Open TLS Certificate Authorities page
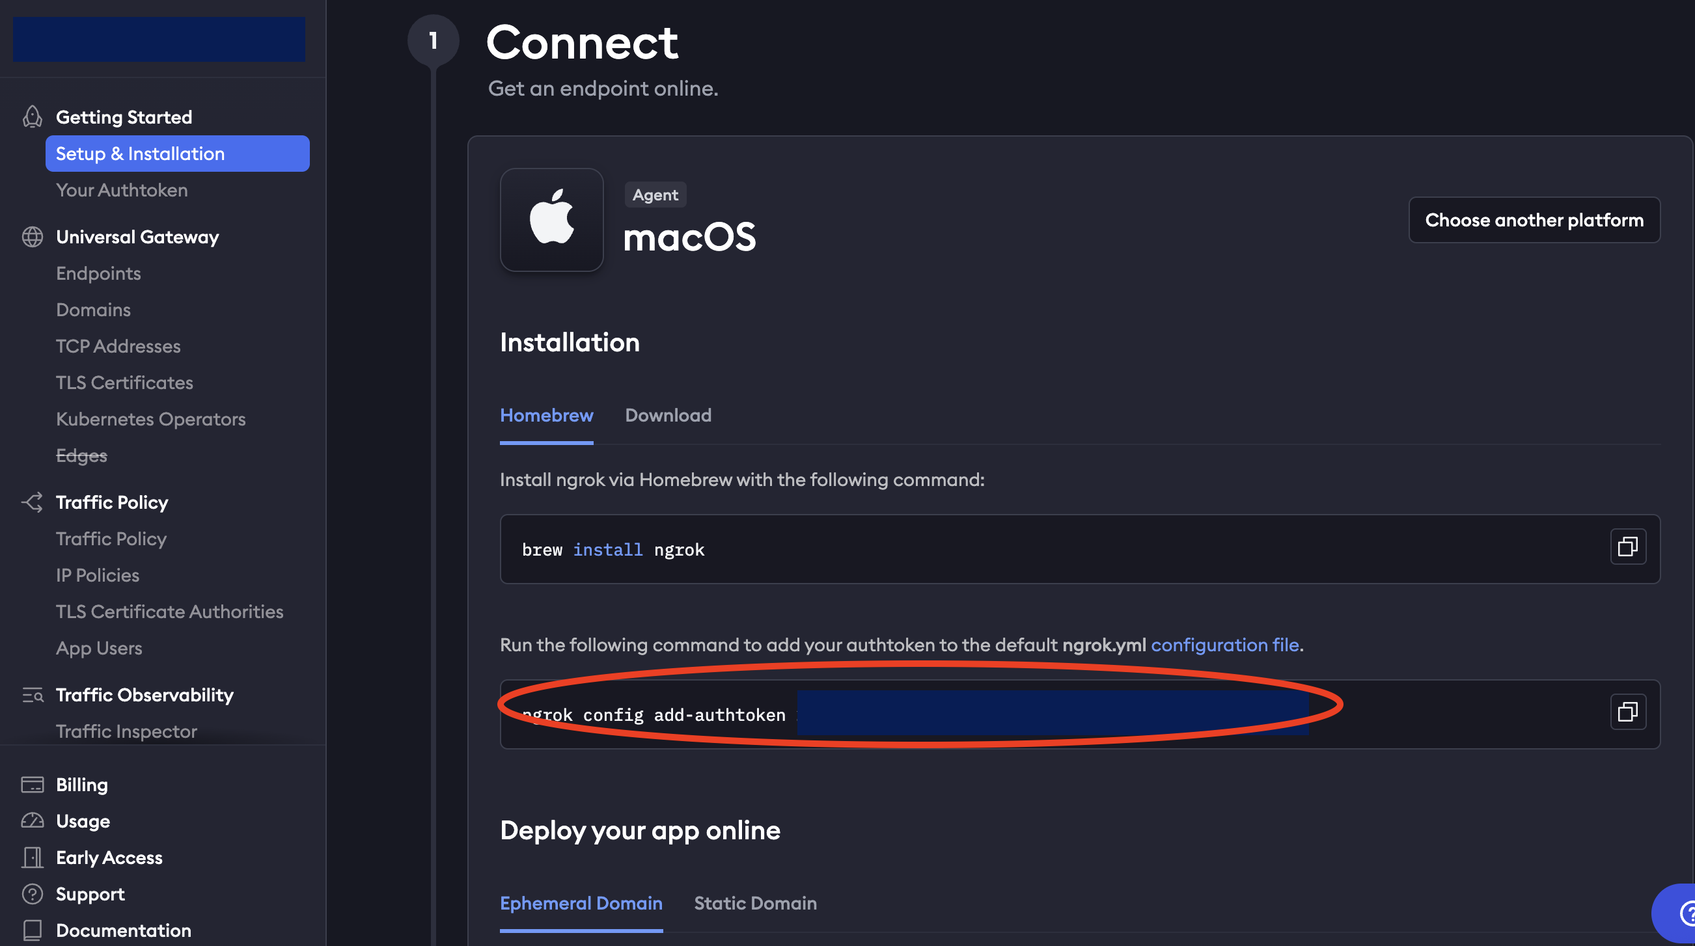This screenshot has width=1695, height=946. [169, 612]
